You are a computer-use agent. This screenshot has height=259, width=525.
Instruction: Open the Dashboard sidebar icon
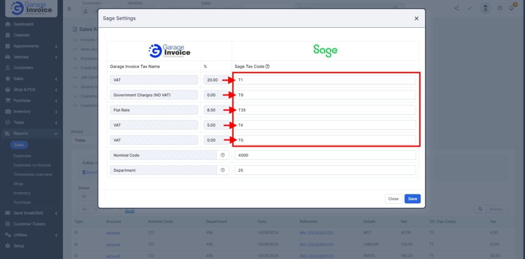click(8, 24)
